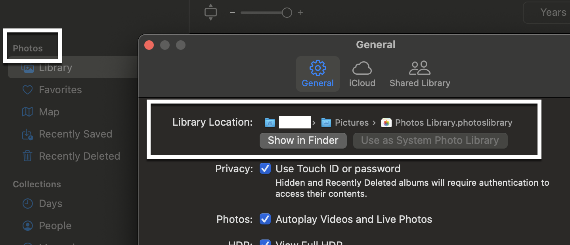Open the Shared Library tab
The height and width of the screenshot is (245, 570).
pos(420,74)
